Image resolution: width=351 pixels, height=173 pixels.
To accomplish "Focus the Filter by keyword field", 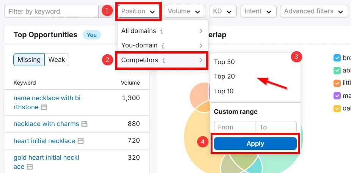I will pos(52,11).
